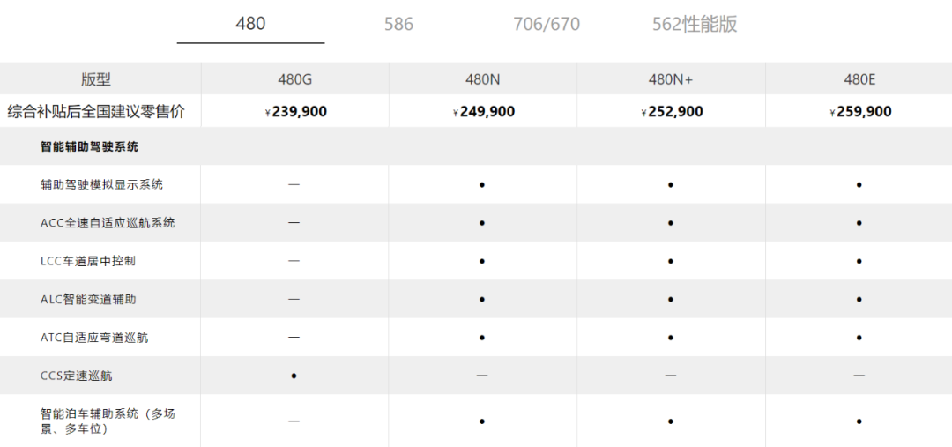Click the ¥259,900 price for 480E
952x447 pixels.
pyautogui.click(x=860, y=112)
